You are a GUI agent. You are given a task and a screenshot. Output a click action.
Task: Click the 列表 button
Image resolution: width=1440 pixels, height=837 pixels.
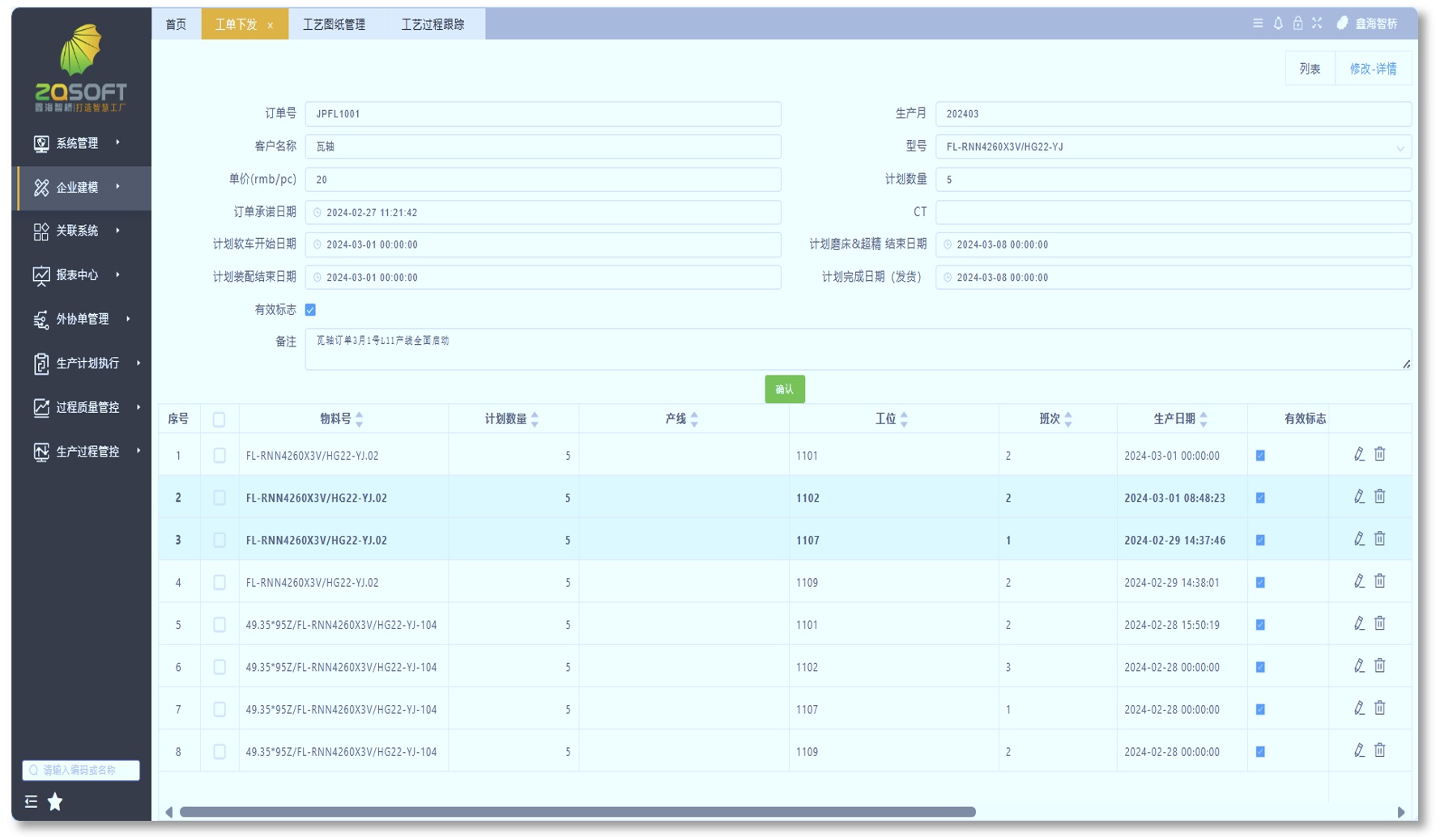pos(1310,69)
